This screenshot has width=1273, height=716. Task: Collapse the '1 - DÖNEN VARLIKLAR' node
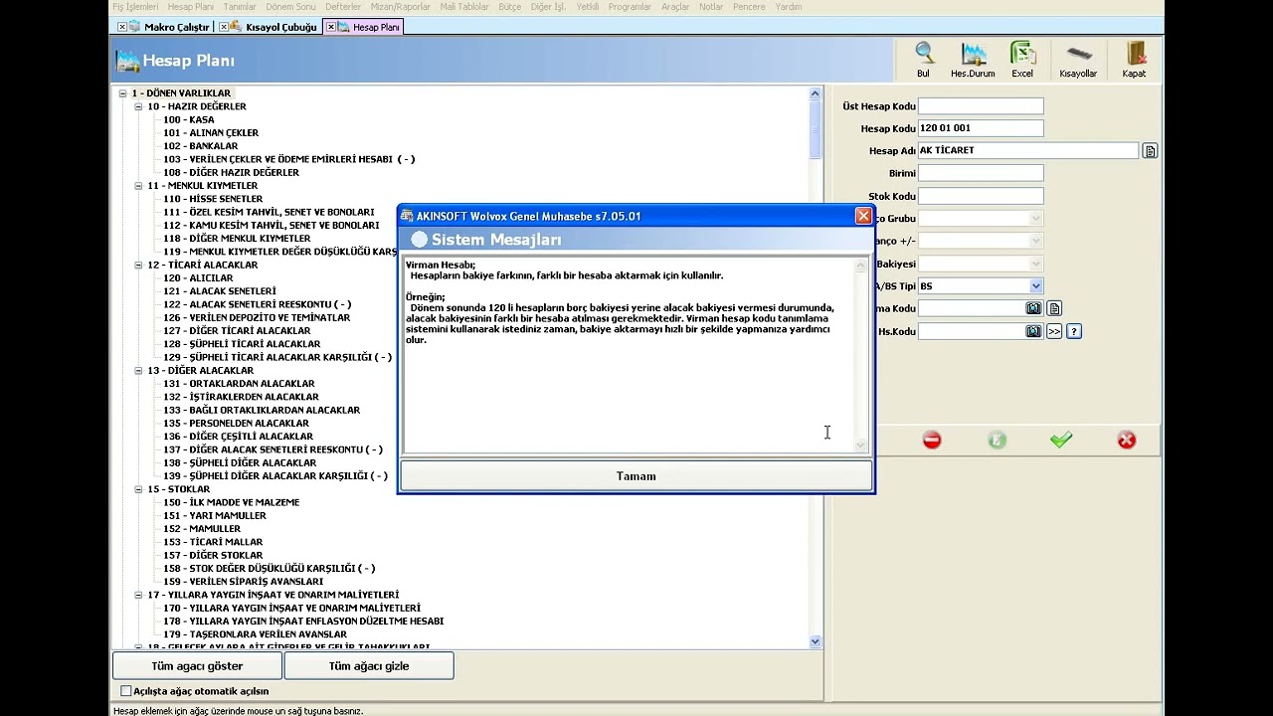coord(122,93)
